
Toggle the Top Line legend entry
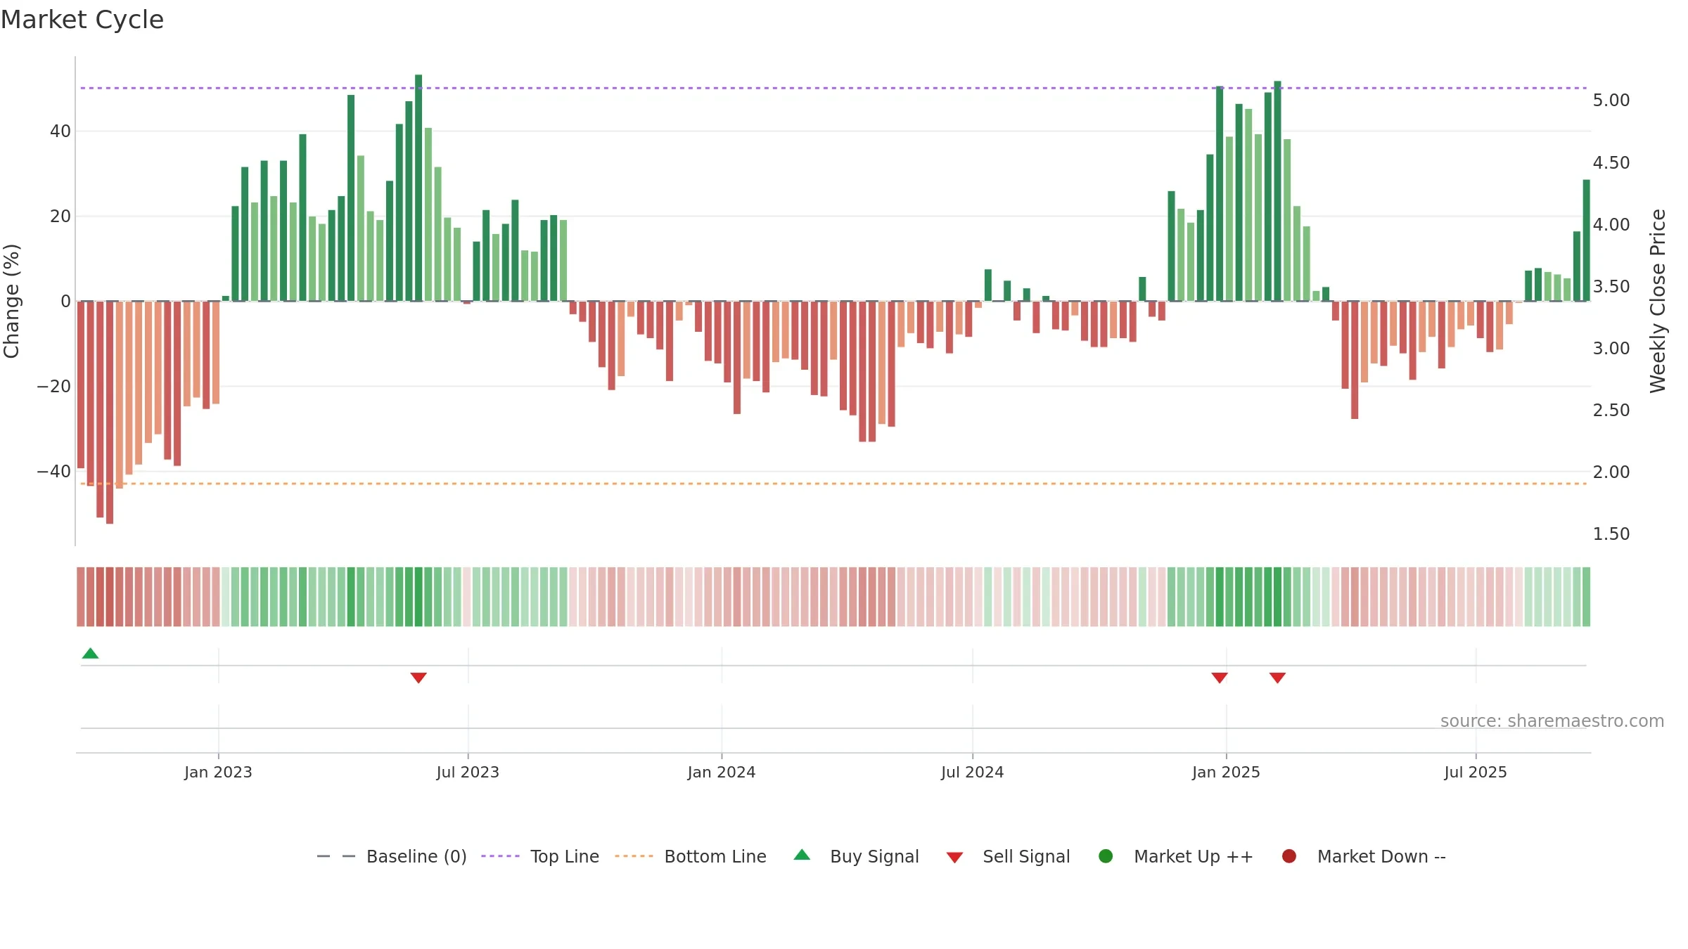[x=540, y=856]
